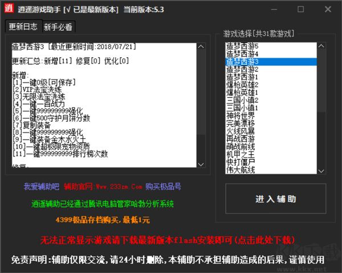
Task: Select the highlighted 造梦西游3 game entry
Action: point(242,61)
